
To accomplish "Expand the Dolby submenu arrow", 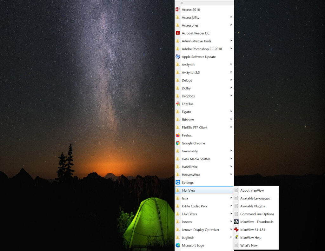I will pos(231,88).
